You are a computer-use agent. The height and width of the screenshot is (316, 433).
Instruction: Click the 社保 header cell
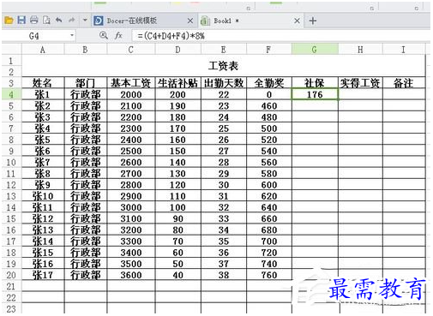pyautogui.click(x=315, y=83)
